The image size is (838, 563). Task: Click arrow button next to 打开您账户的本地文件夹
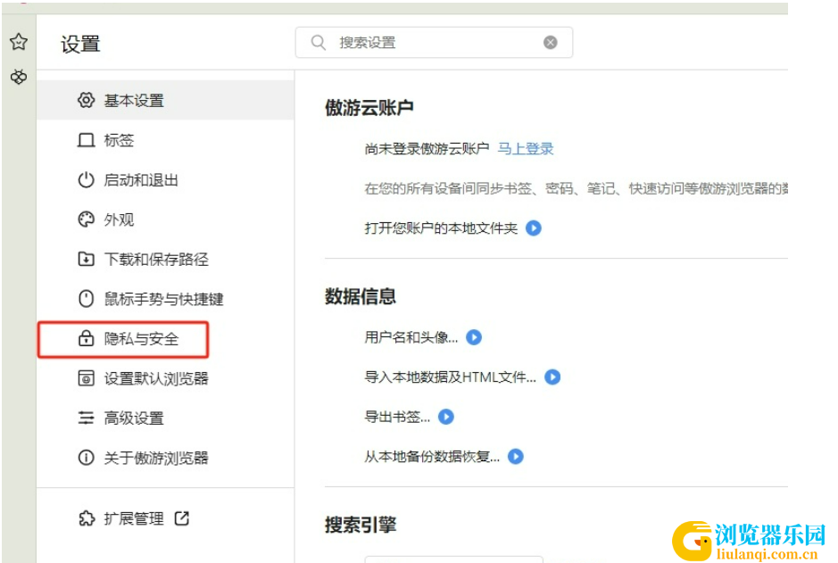(x=534, y=228)
